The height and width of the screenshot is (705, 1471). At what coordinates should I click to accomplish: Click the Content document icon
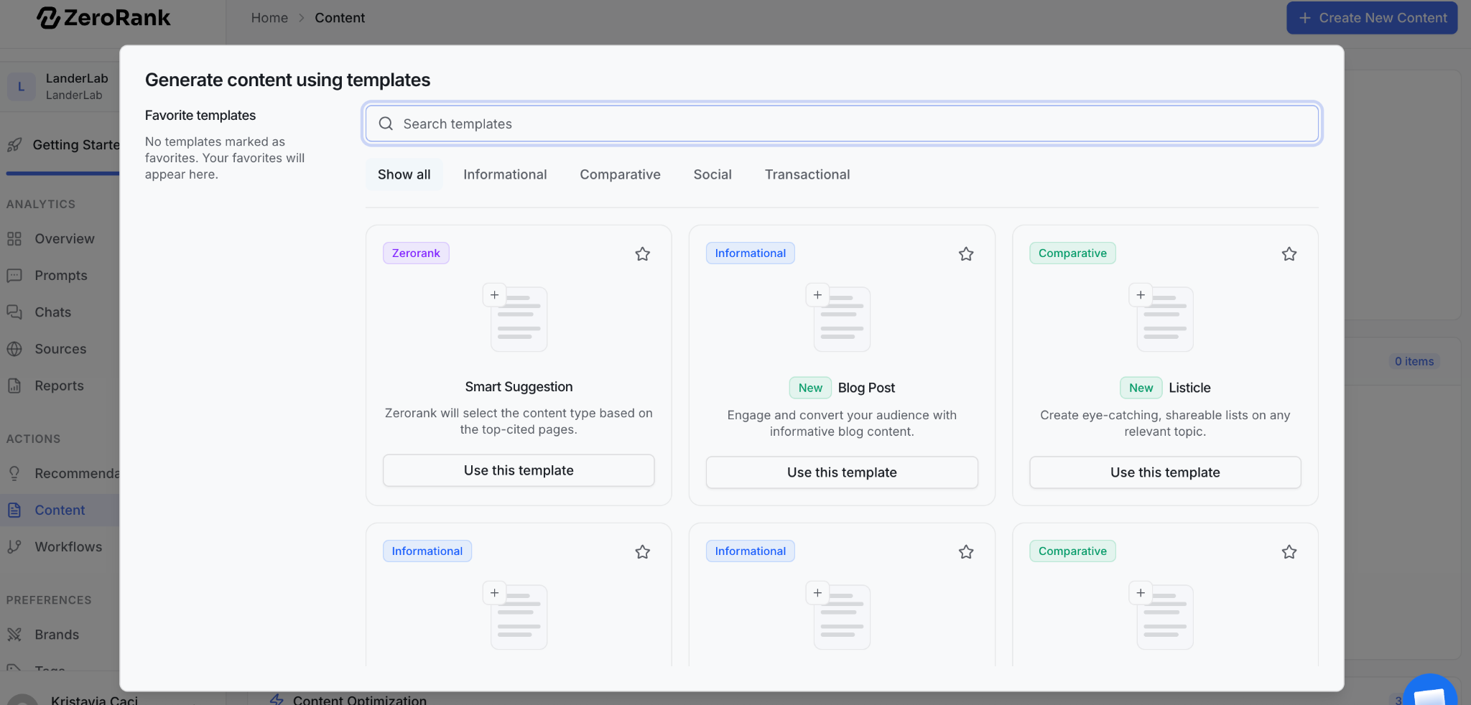point(14,510)
